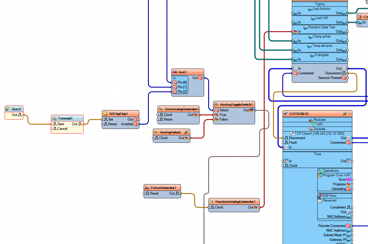
Task: Click the ESP8266-01 board icon
Action: click(x=286, y=114)
